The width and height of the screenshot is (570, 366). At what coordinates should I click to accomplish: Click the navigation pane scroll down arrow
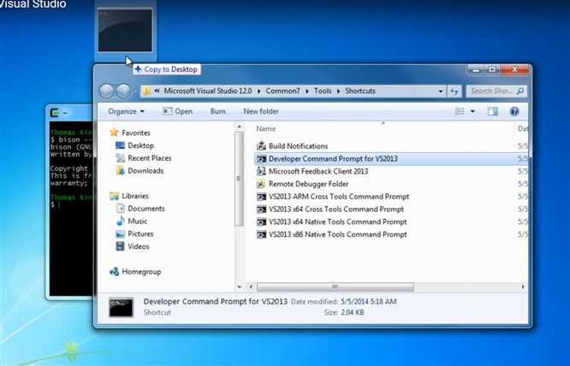(239, 286)
